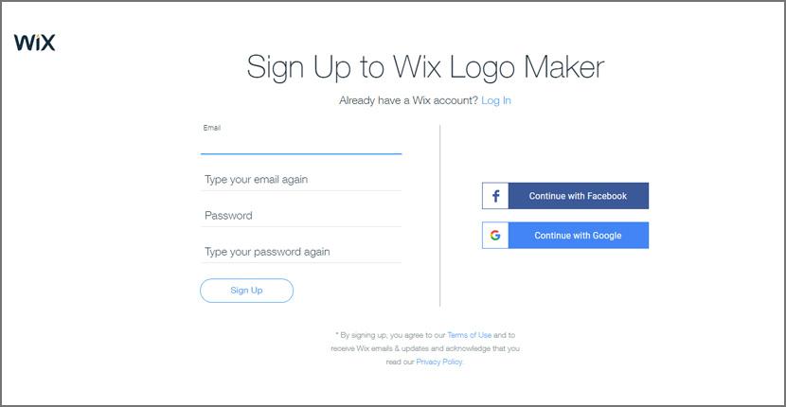Click the receive Wix emails & updates line

click(425, 348)
